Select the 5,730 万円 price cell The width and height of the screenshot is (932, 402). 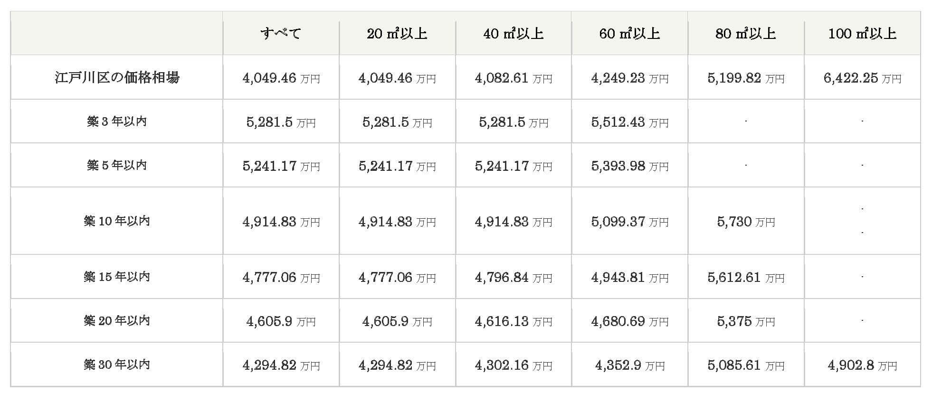(x=746, y=222)
